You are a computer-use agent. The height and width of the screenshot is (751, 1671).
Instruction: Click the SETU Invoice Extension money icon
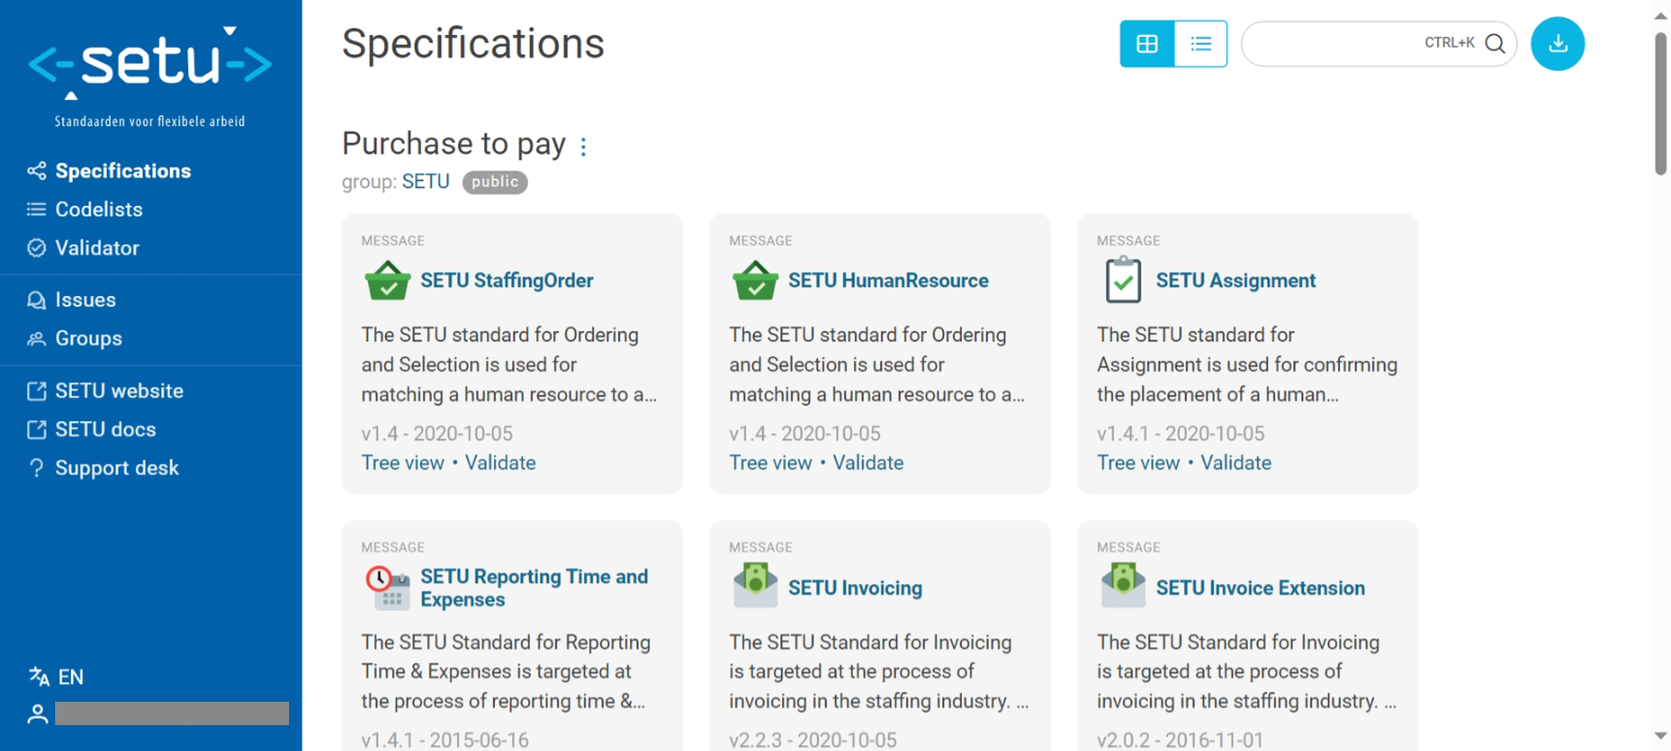coord(1123,585)
